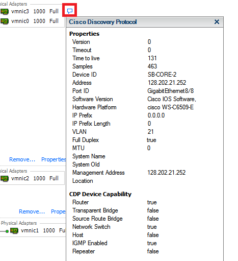Viewport: 238px width, 261px height.
Task: Click the Transparent Bridge label
Action: pyautogui.click(x=95, y=210)
